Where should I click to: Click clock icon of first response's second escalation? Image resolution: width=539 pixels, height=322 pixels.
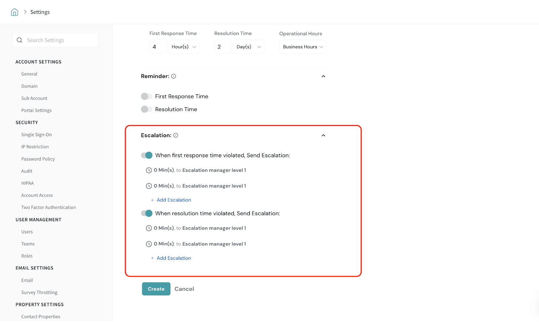pyautogui.click(x=149, y=186)
